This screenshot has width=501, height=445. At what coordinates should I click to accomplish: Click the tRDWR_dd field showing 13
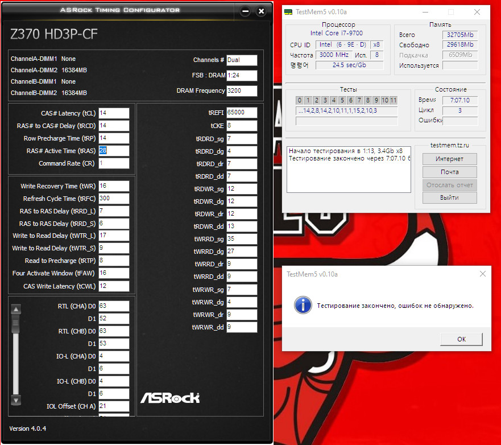pyautogui.click(x=242, y=226)
